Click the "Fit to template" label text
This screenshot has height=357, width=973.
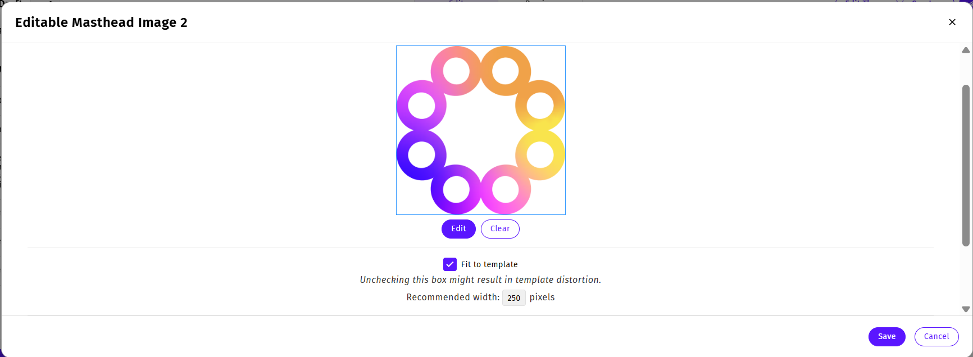coord(489,264)
